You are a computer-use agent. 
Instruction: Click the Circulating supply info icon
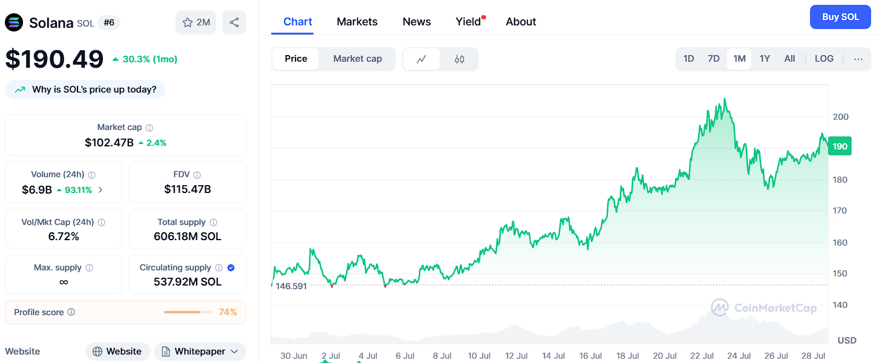pyautogui.click(x=219, y=268)
